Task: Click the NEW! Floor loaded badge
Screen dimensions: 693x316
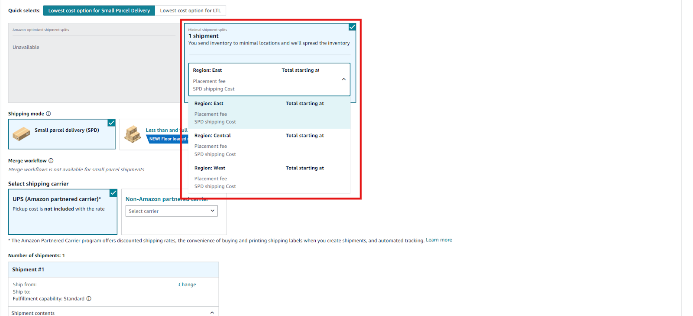Action: click(167, 139)
